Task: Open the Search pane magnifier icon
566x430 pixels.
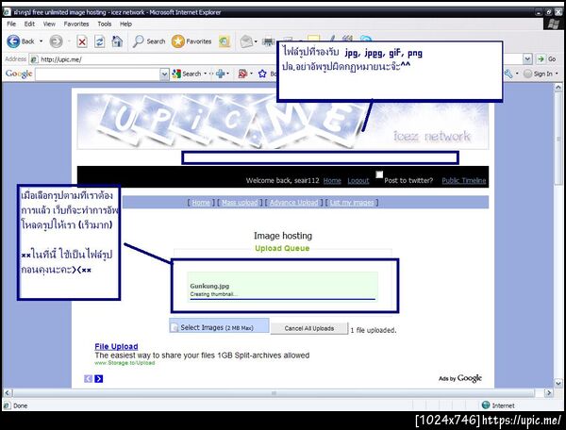Action: [139, 41]
